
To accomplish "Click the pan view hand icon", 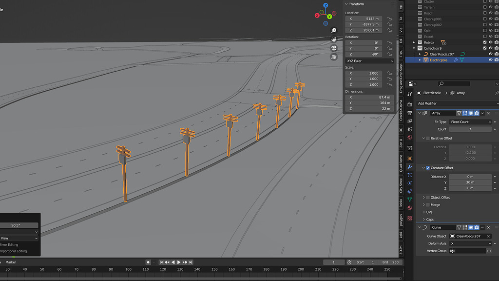I will coord(334,39).
